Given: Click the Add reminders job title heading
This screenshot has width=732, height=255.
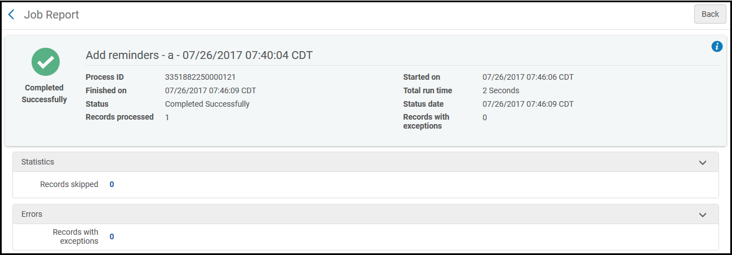Looking at the screenshot, I should 199,55.
